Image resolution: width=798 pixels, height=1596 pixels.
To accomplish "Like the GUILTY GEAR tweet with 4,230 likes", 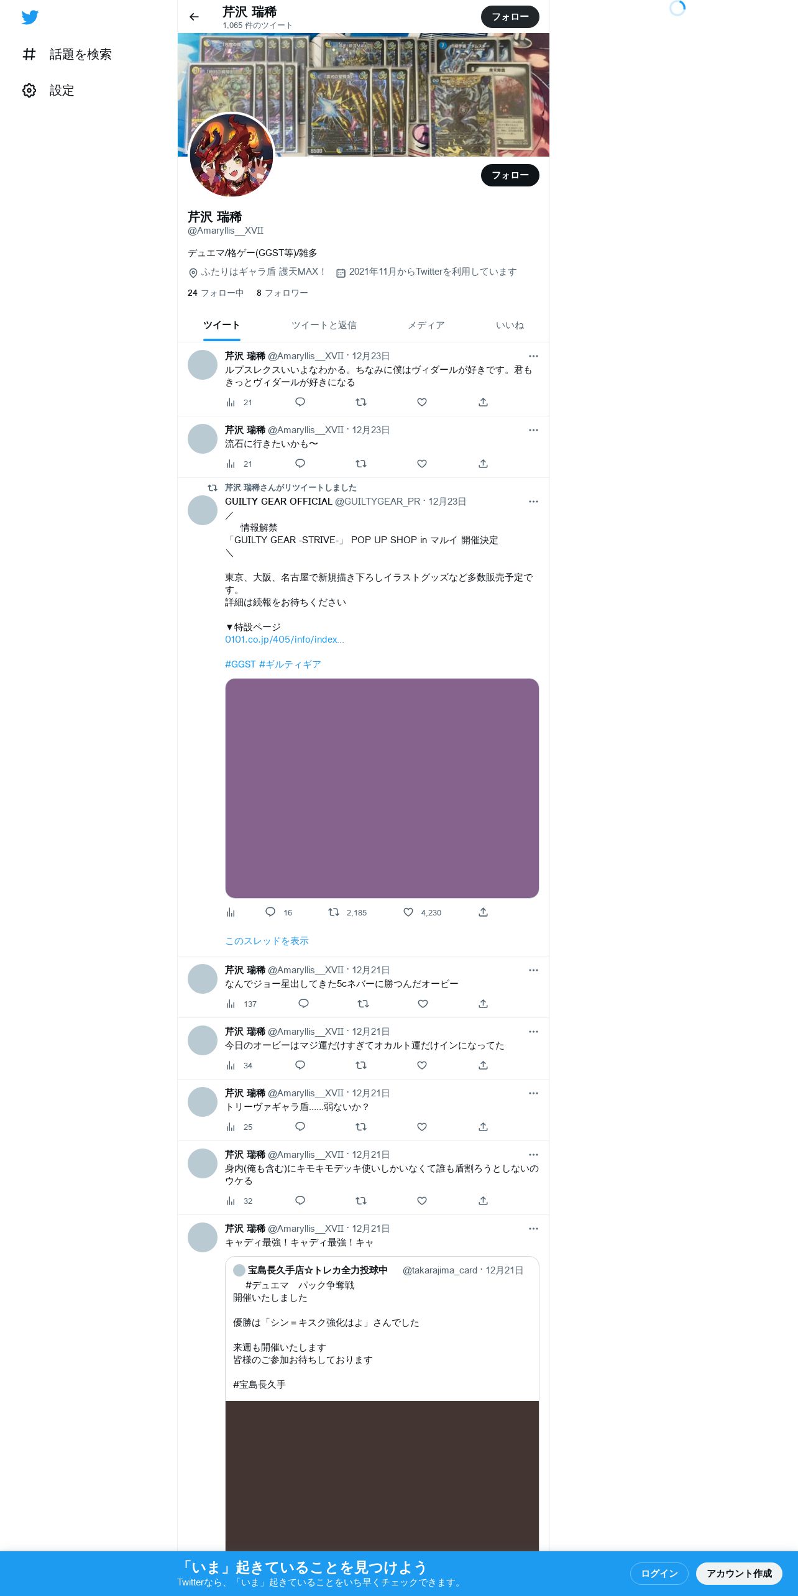I will pyautogui.click(x=408, y=912).
